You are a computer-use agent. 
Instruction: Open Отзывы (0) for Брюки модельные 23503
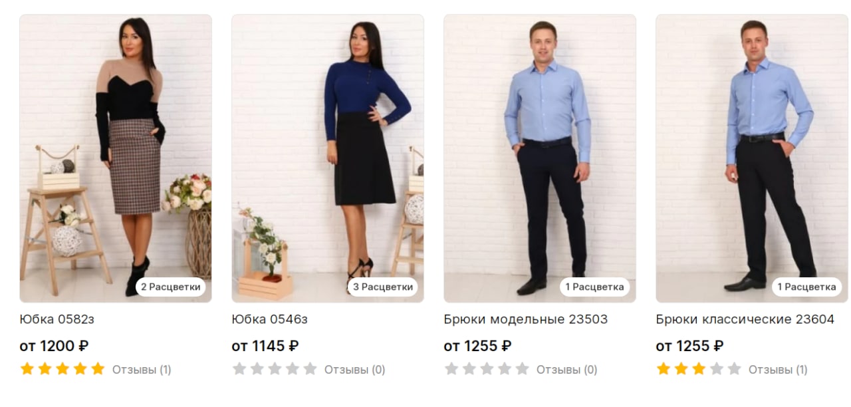point(566,369)
